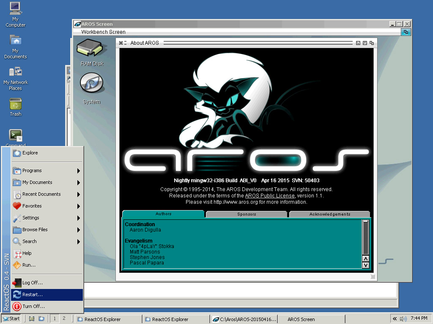This screenshot has height=324, width=433.
Task: Select the System disk icon in Workbench
Action: pyautogui.click(x=92, y=88)
